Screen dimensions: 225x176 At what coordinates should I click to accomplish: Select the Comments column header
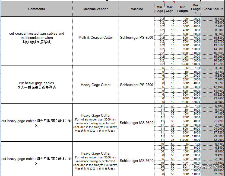click(x=37, y=9)
